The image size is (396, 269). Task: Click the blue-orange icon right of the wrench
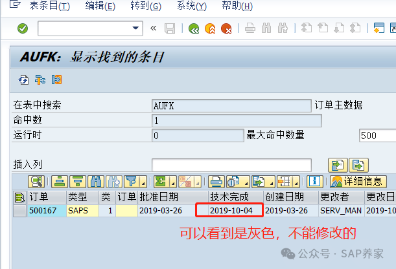click(x=56, y=80)
